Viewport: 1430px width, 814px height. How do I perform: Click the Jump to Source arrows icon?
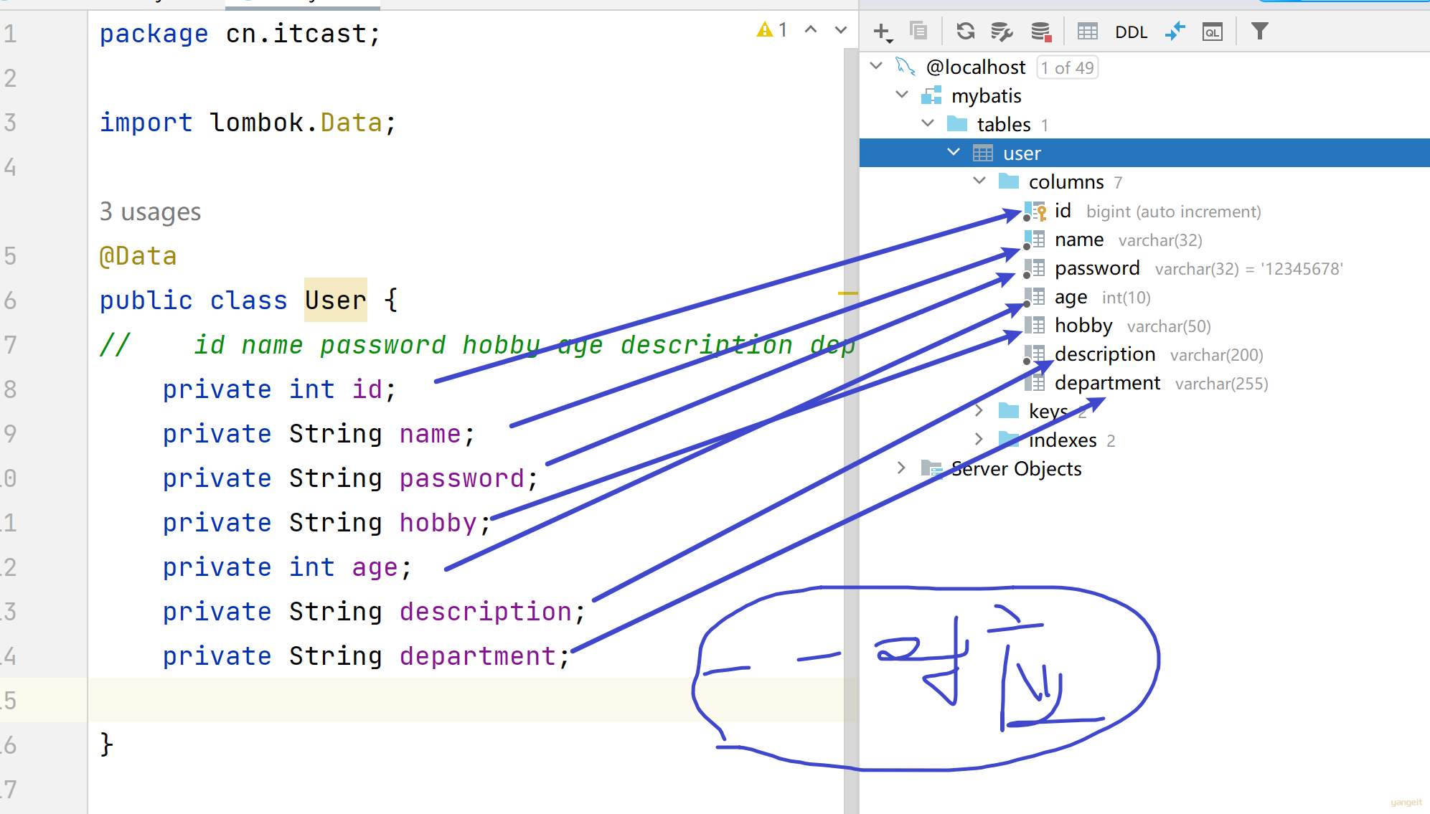pyautogui.click(x=1175, y=32)
